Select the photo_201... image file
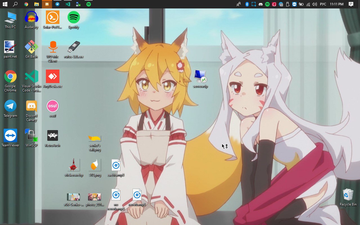This screenshot has width=360, height=225. 95,199
